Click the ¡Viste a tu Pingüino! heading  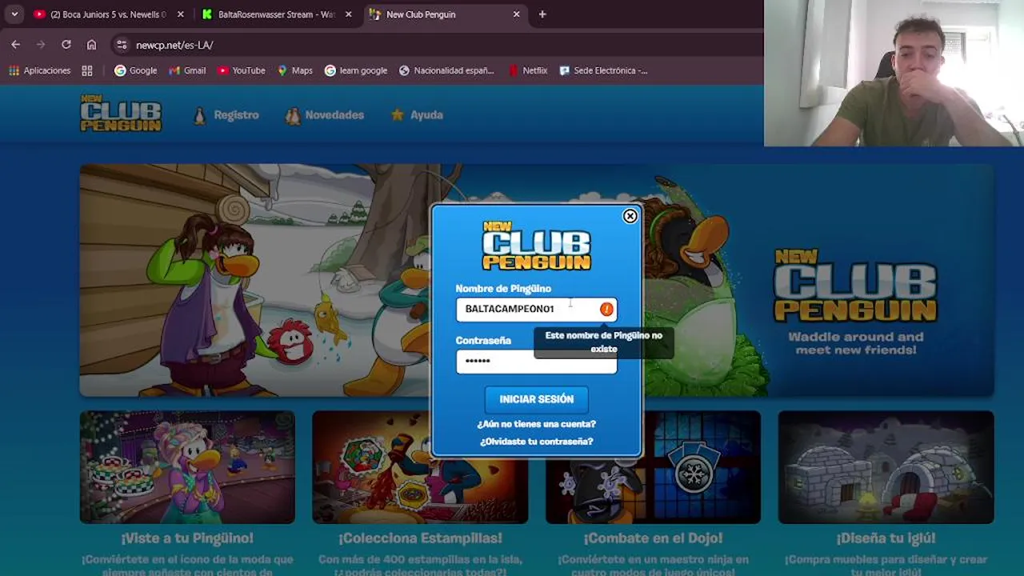coord(187,538)
